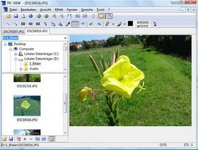The width and height of the screenshot is (198, 150).
Task: Select the DSC01724.JPG thumbnail
Action: pyautogui.click(x=27, y=78)
